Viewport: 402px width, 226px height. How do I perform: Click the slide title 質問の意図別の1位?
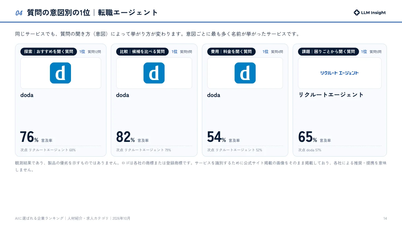click(x=58, y=13)
